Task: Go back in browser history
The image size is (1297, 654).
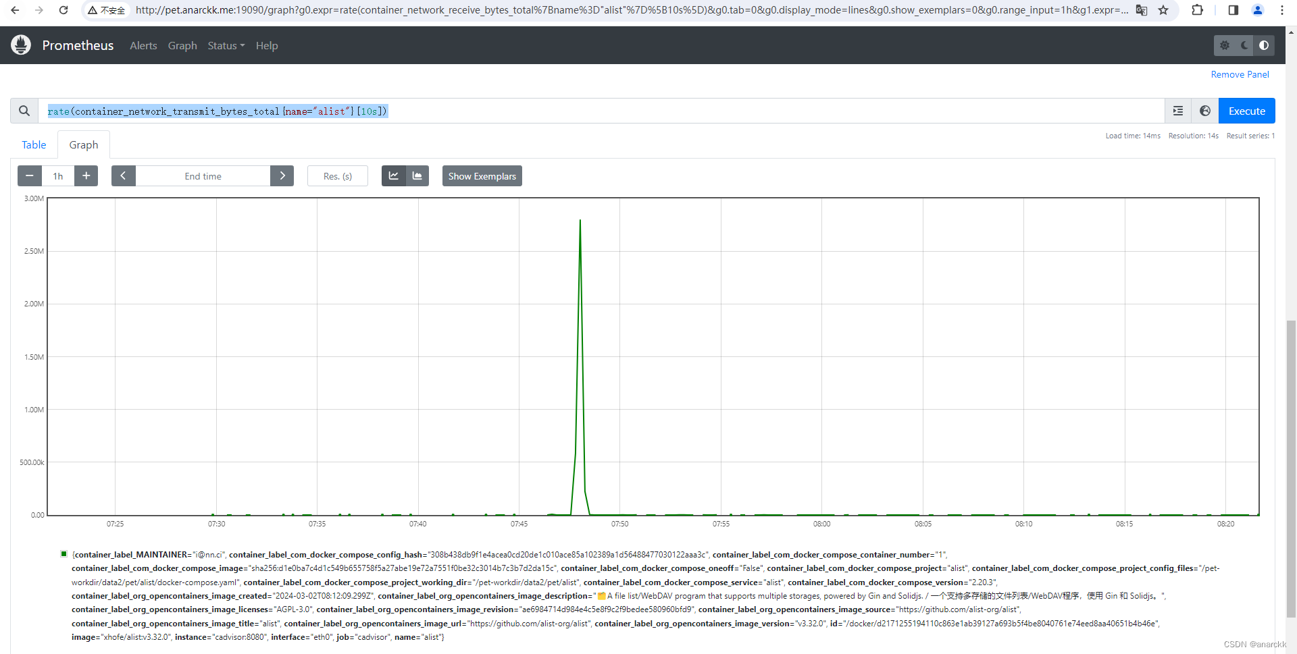Action: (x=15, y=10)
